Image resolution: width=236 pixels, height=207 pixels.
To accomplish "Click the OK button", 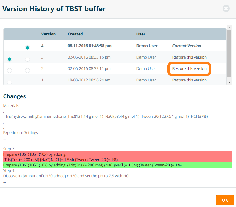I will [225, 200].
